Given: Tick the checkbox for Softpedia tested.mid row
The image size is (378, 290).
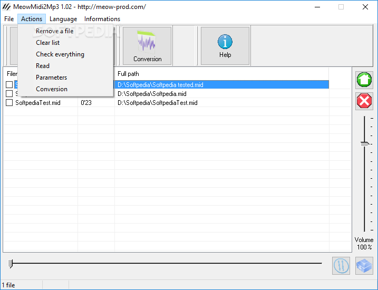Looking at the screenshot, I should pos(9,84).
